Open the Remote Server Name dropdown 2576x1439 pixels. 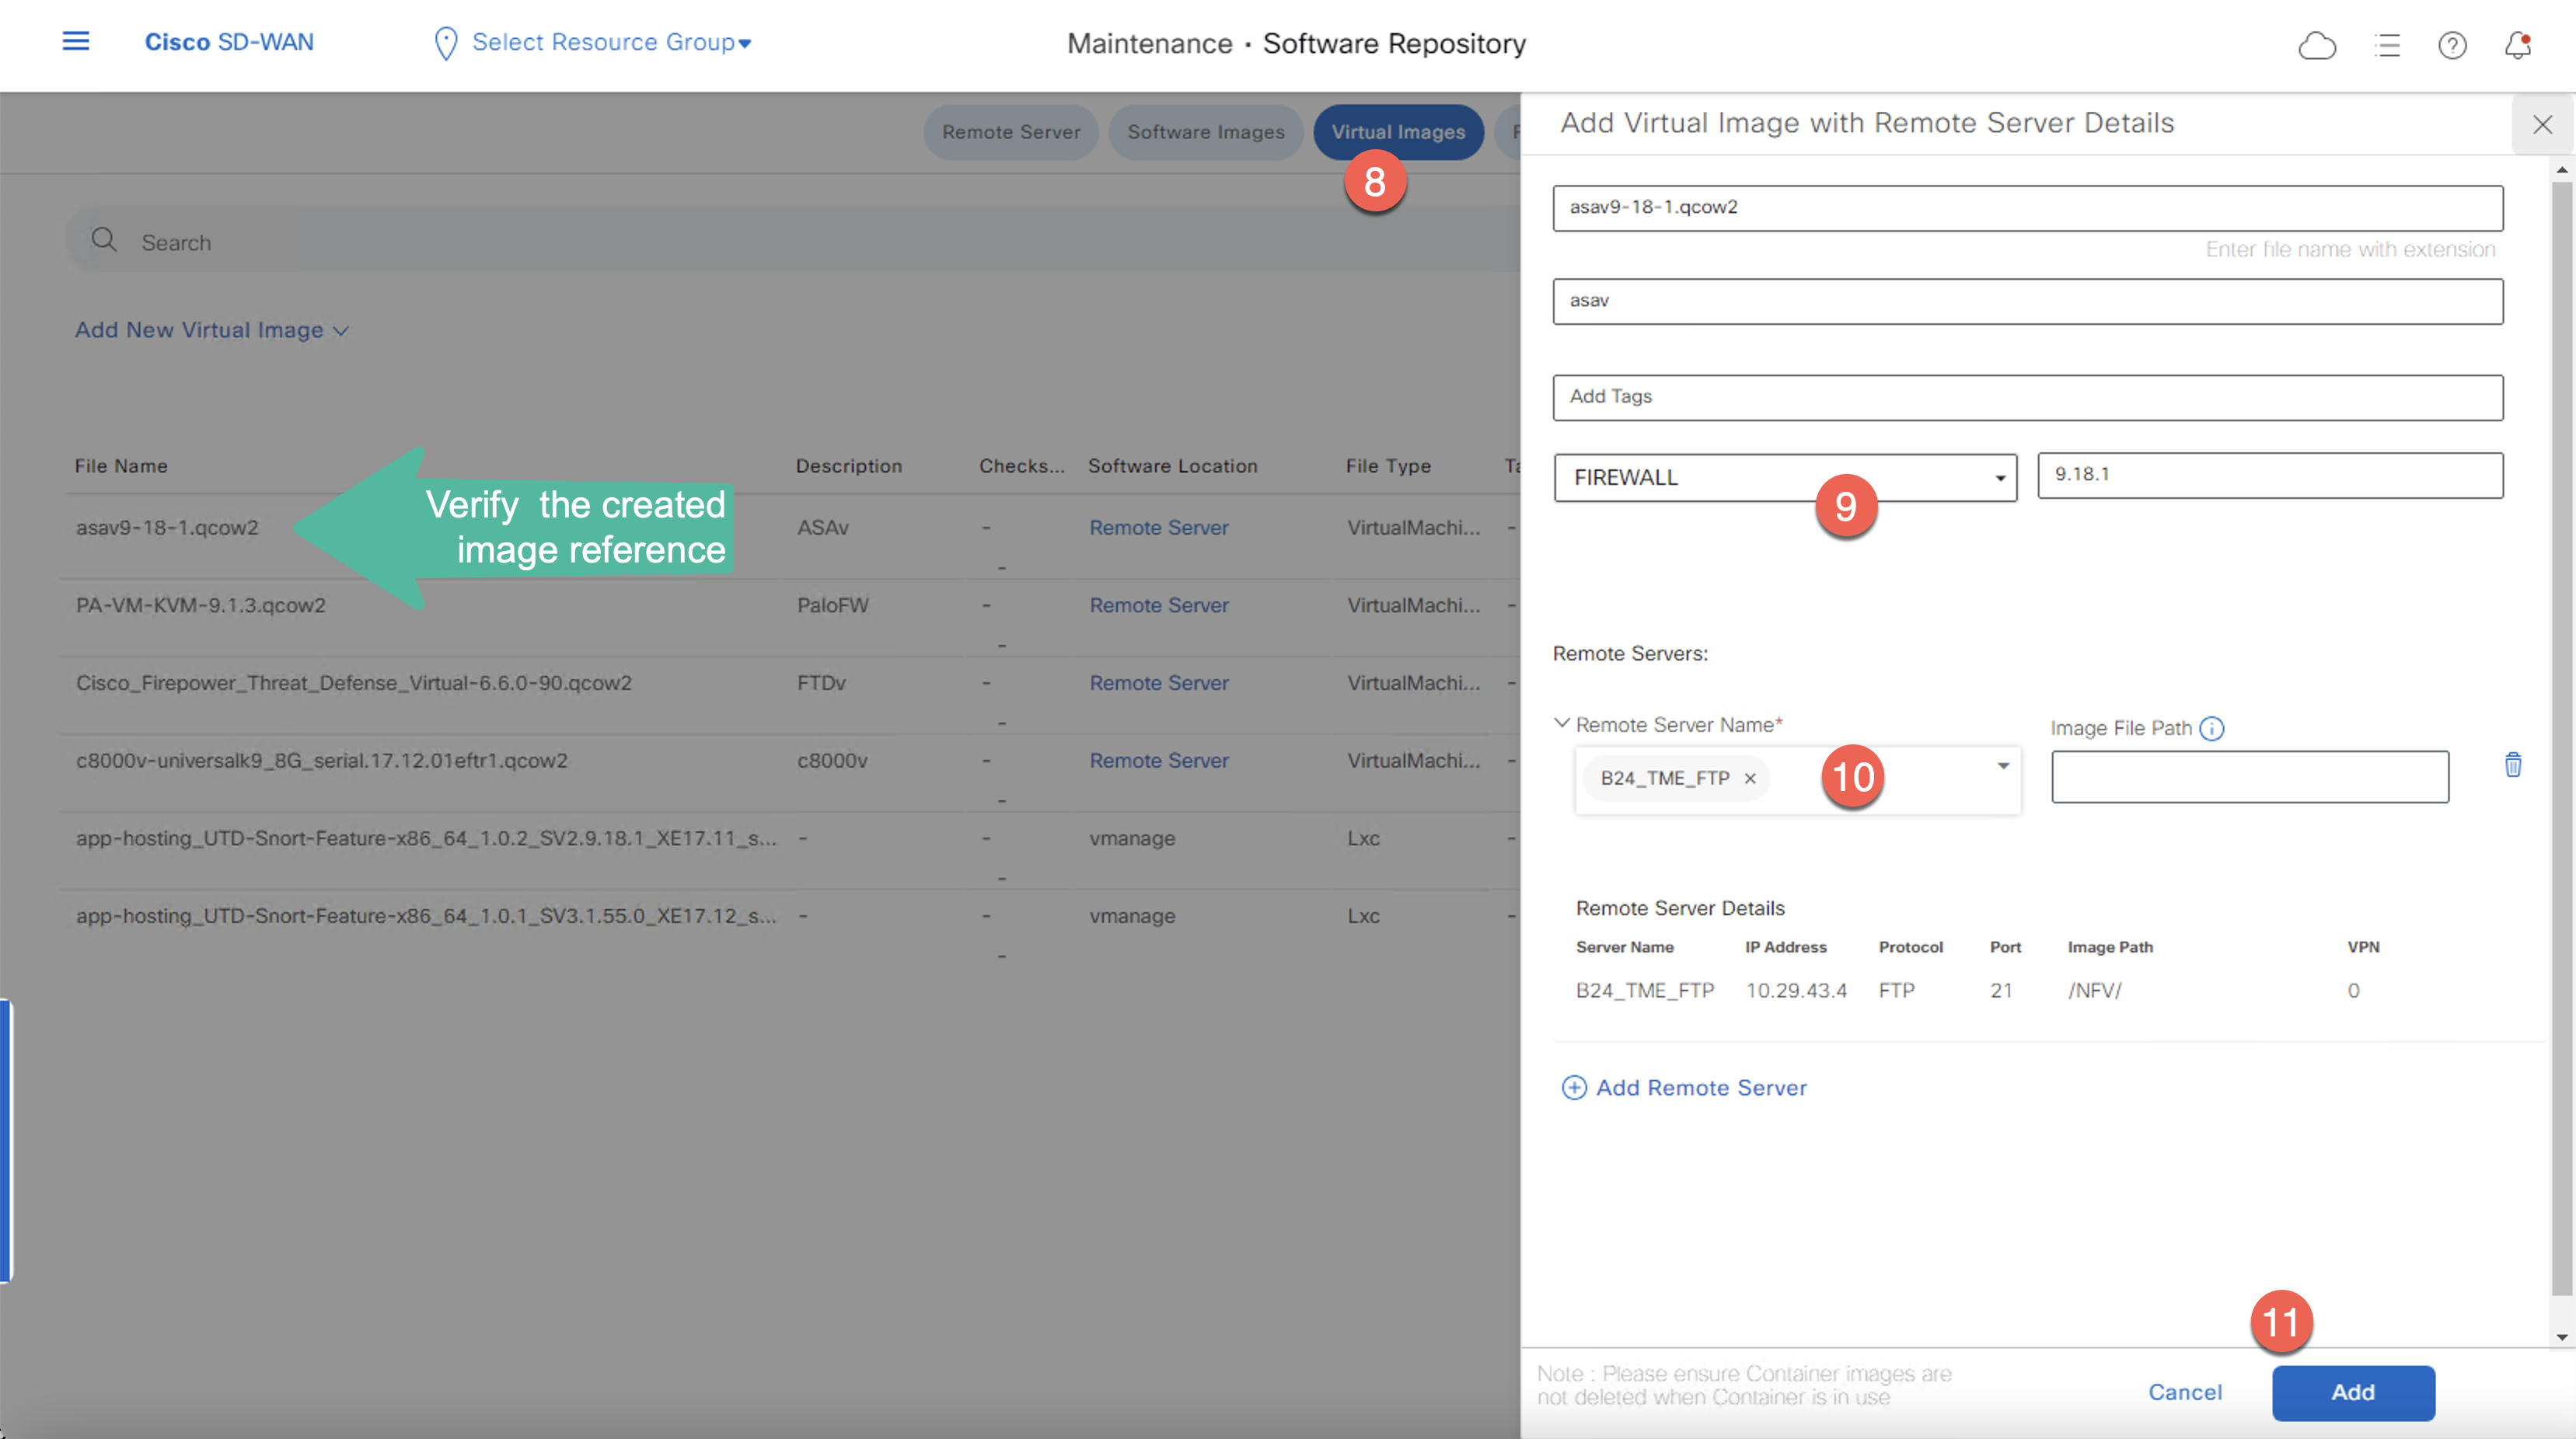(x=2004, y=765)
